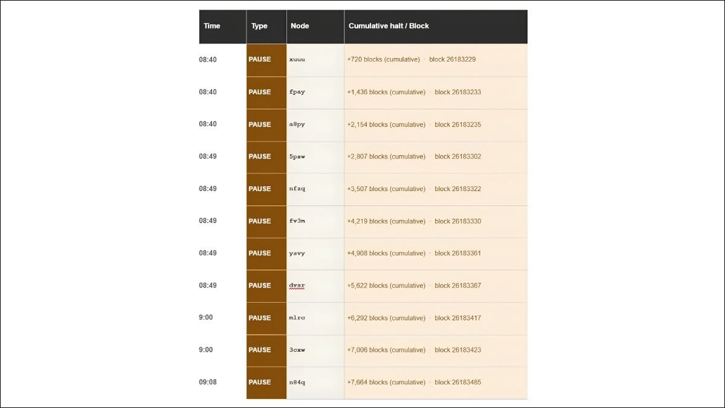Click the PAUSE cell in dvsr row
Screen dimensions: 725x408
(x=266, y=286)
